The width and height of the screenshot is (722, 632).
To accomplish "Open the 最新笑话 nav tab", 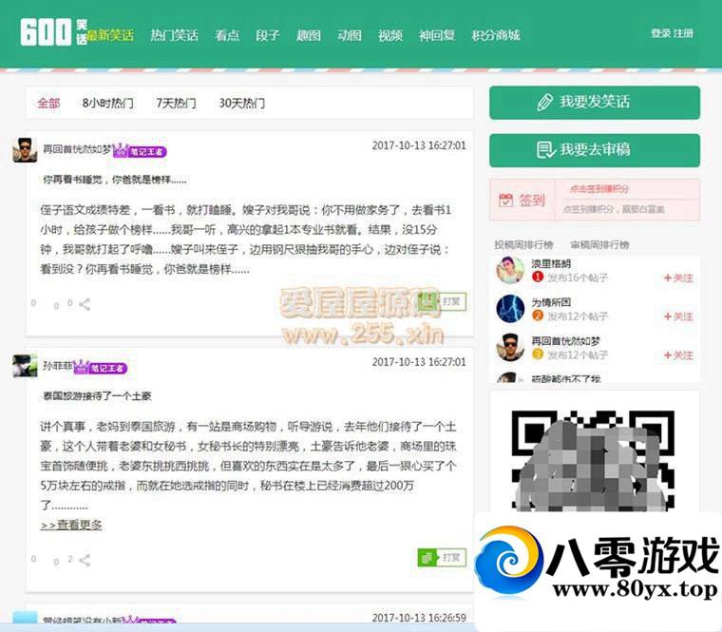I will 111,35.
